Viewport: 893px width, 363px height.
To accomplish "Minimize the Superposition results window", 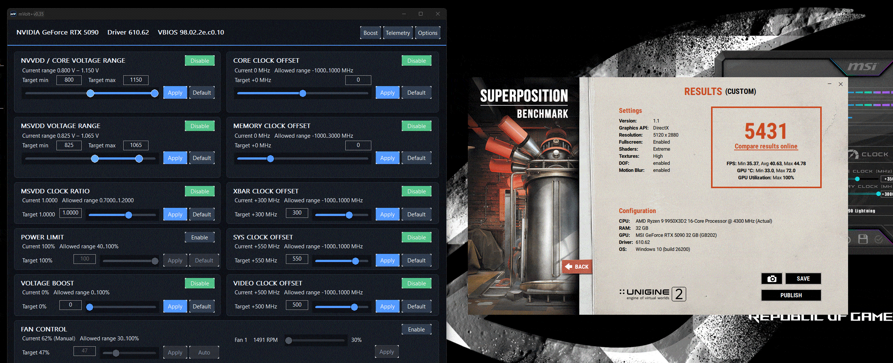I will coord(830,84).
